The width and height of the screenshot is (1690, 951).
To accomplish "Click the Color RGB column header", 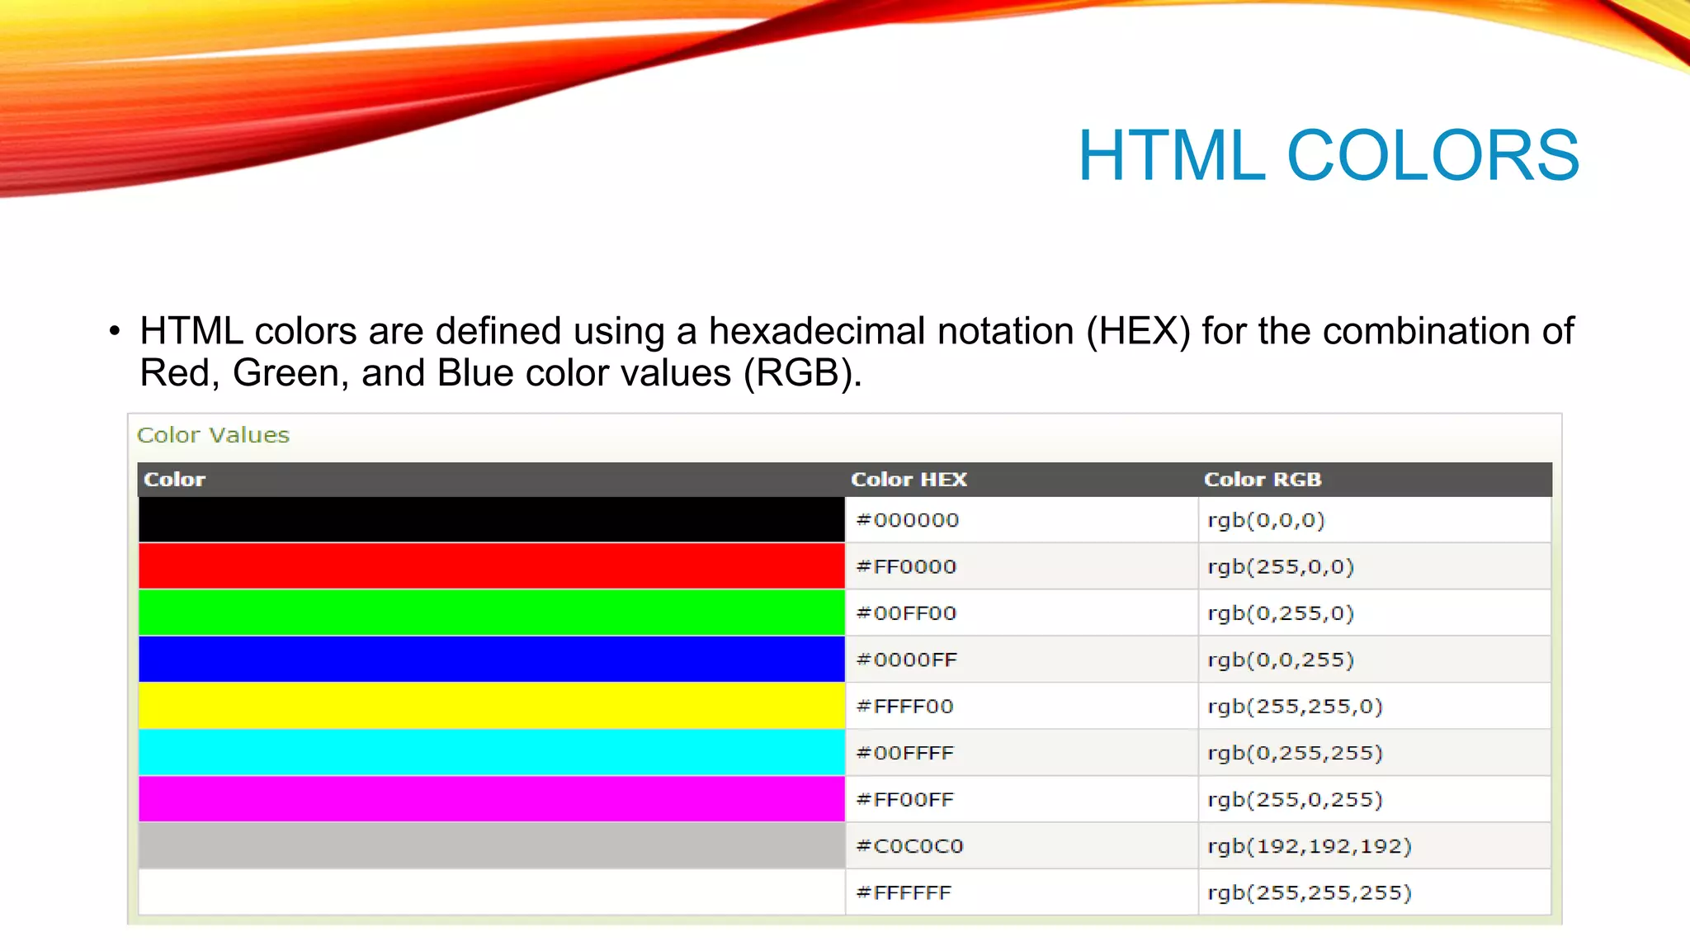I will click(1263, 480).
